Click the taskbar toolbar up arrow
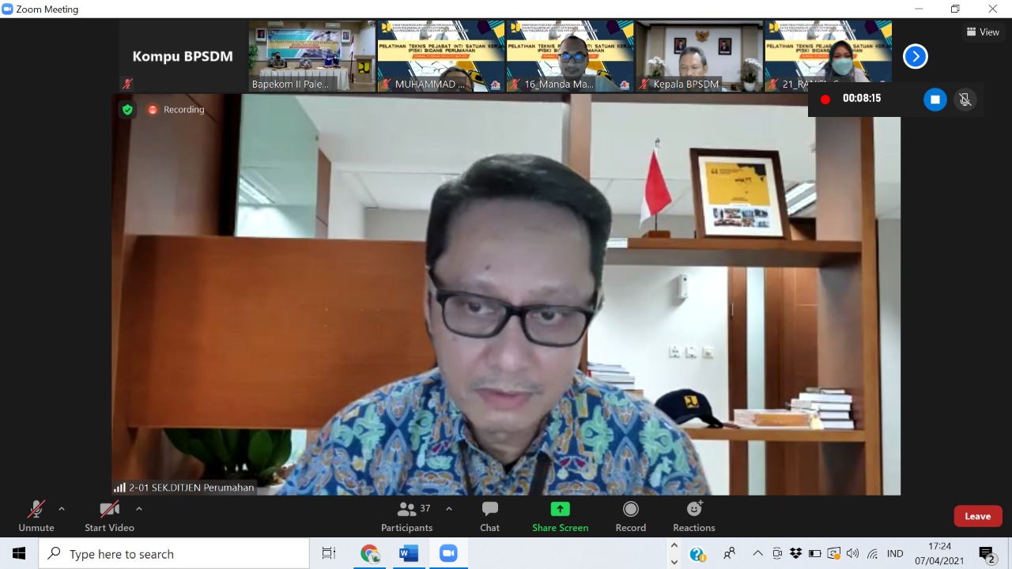This screenshot has width=1012, height=569. pyautogui.click(x=674, y=545)
